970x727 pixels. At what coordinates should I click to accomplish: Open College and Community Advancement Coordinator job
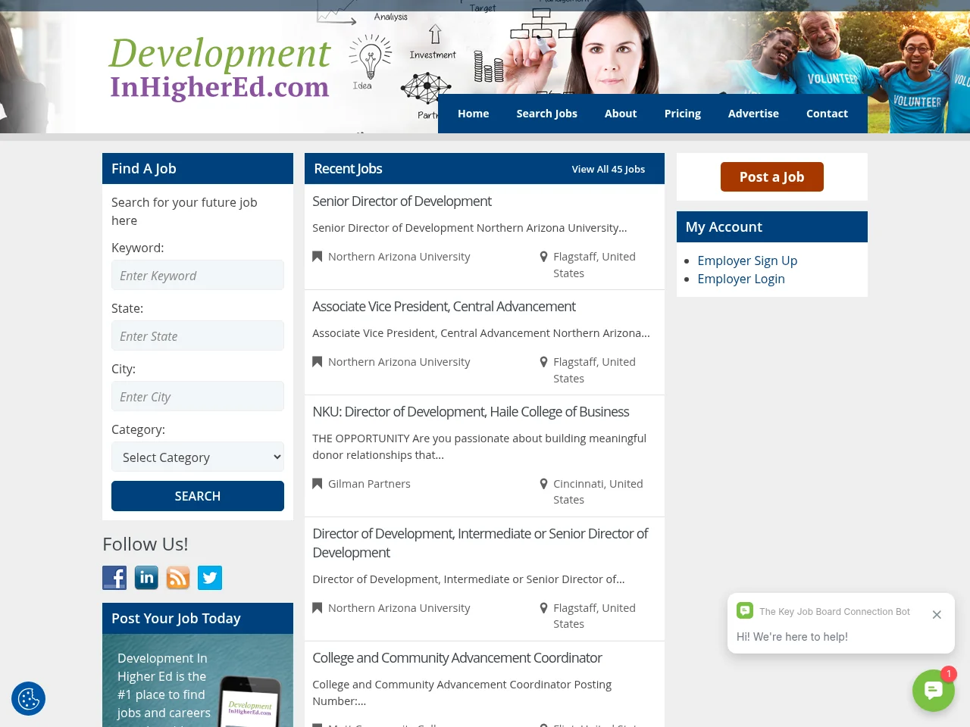(457, 658)
